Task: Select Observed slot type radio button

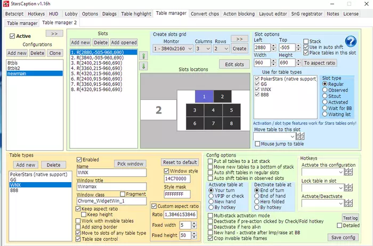Action: [x=325, y=90]
